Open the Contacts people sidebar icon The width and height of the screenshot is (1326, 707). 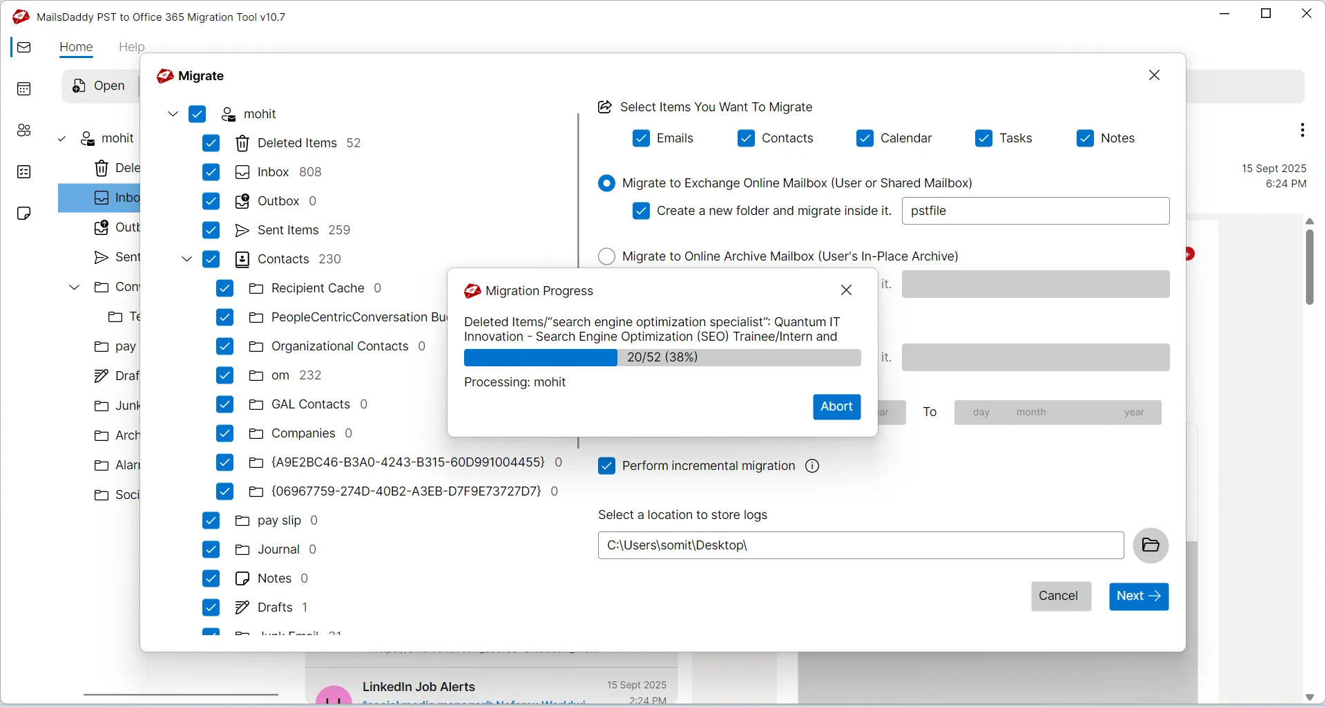(x=24, y=131)
